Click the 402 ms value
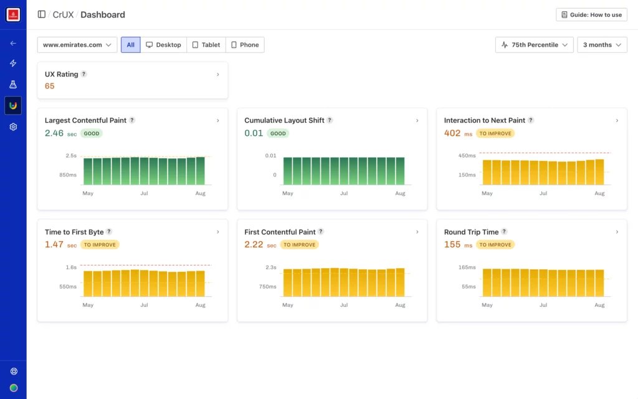638x399 pixels. (458, 133)
